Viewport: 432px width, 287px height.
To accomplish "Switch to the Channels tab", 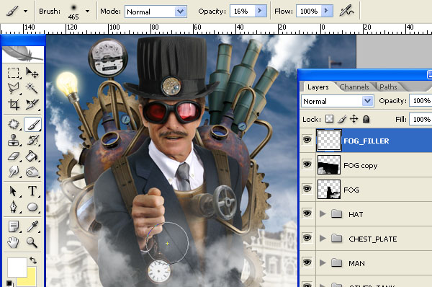I will click(354, 87).
